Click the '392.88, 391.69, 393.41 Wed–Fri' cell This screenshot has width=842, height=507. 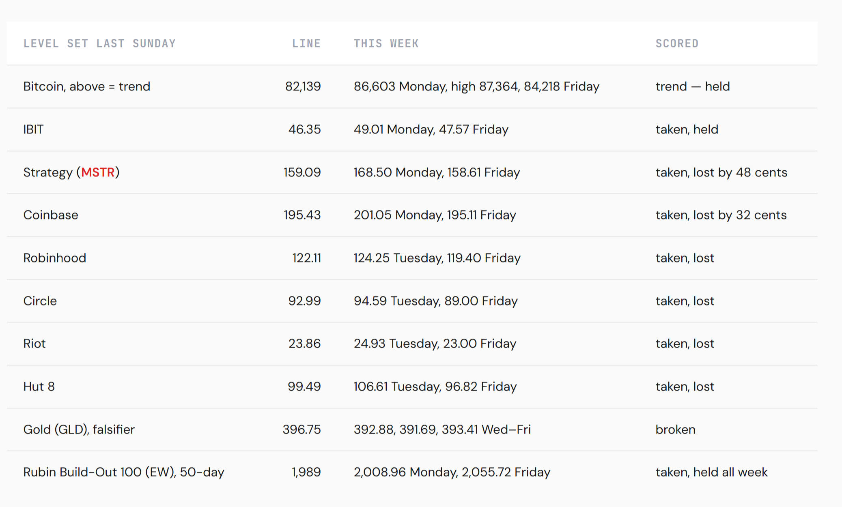tap(442, 430)
